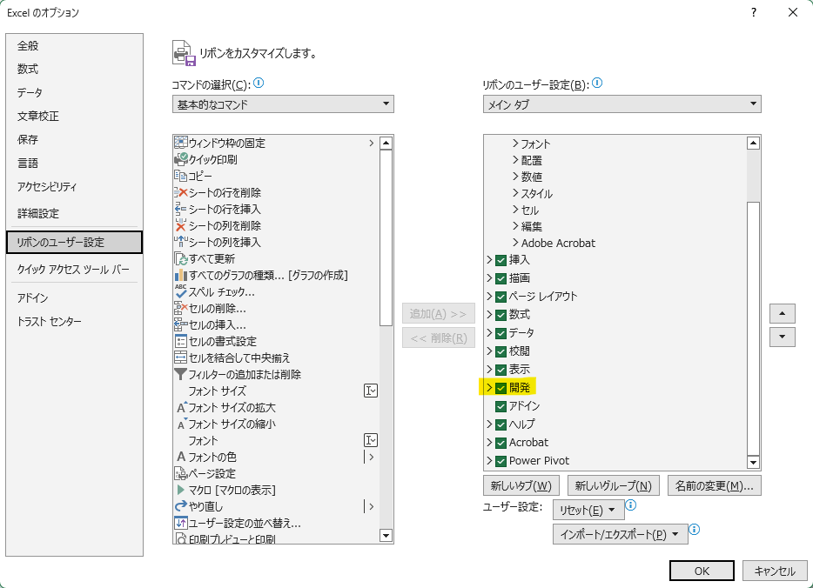The height and width of the screenshot is (588, 813).
Task: Open the リボンのユーザー設定 メイン タブ dropdown
Action: pos(622,104)
